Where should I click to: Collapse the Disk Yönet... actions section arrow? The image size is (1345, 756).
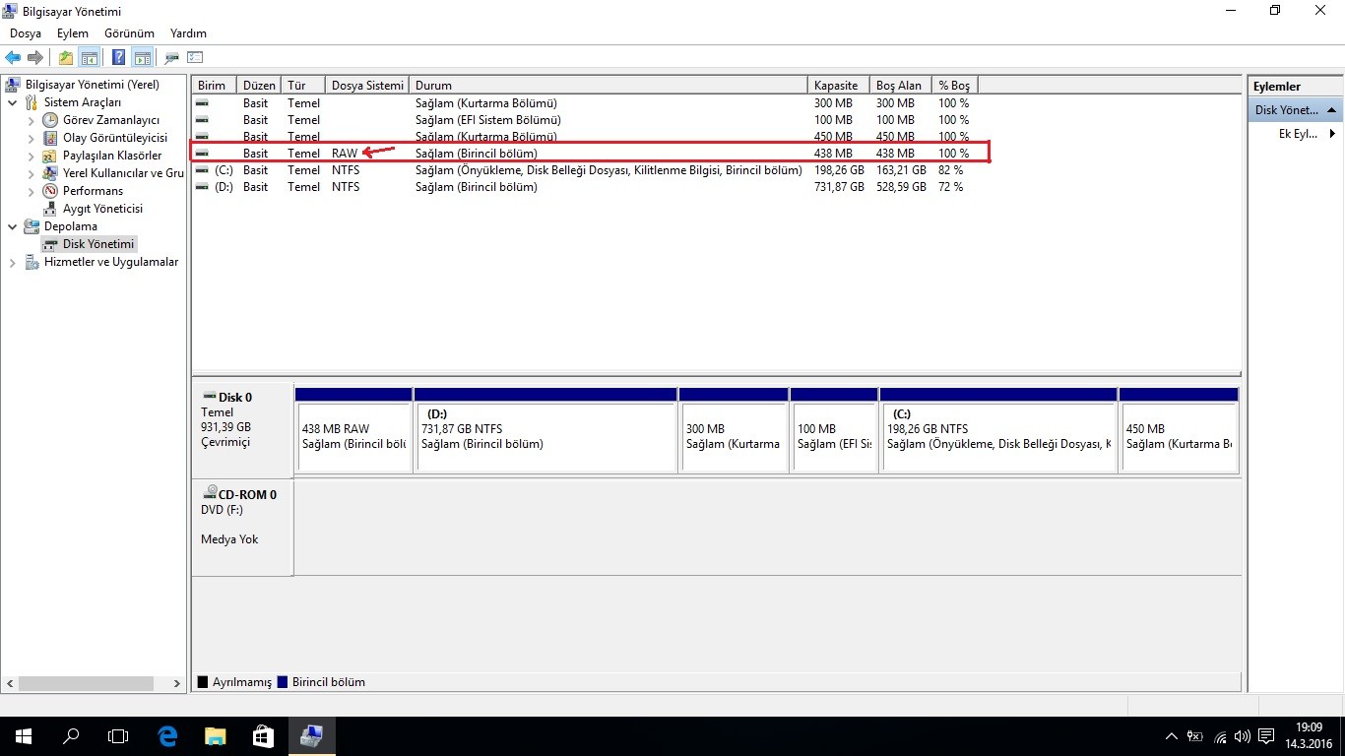1332,110
